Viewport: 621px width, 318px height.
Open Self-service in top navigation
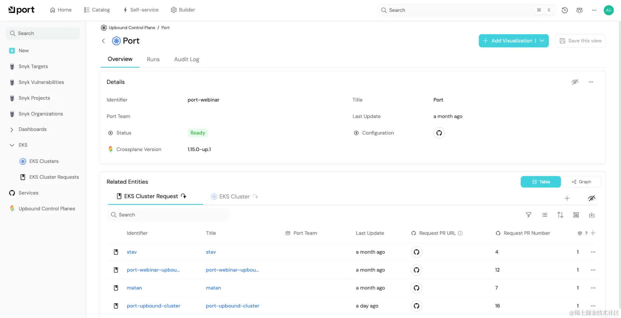point(141,10)
